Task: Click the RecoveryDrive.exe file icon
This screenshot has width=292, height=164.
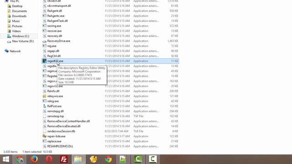Action: pos(44,41)
